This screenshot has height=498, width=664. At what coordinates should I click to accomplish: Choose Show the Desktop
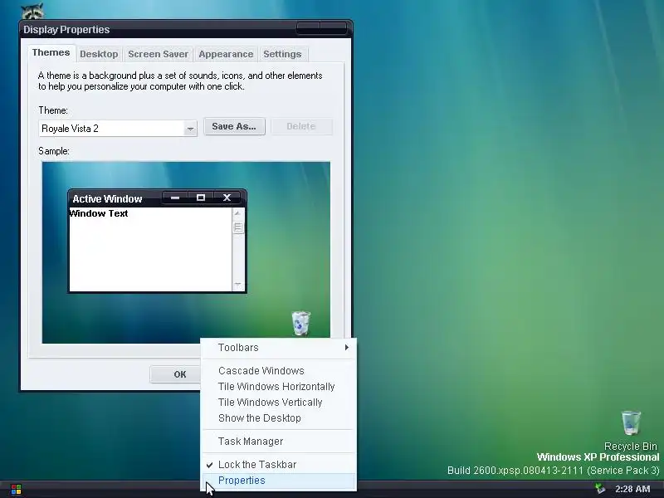coord(279,418)
